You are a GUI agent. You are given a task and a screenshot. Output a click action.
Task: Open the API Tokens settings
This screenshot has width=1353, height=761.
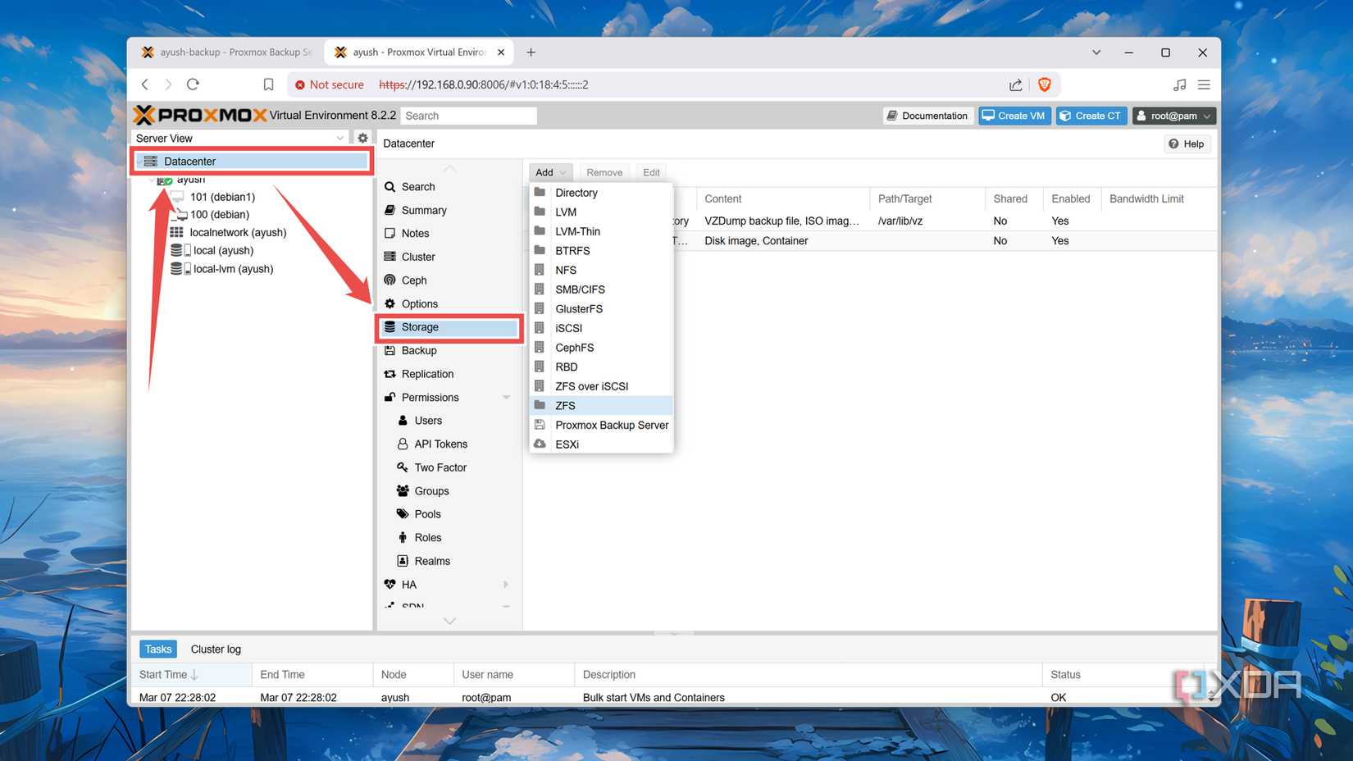pyautogui.click(x=440, y=443)
